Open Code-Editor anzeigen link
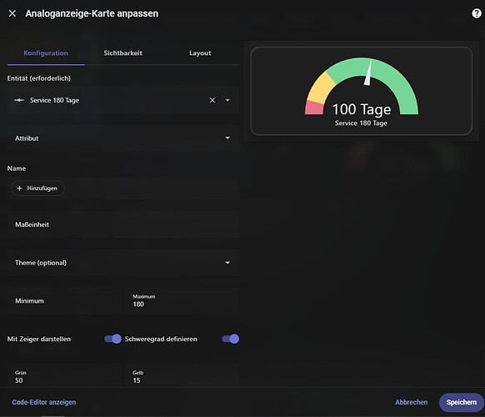 pos(44,402)
